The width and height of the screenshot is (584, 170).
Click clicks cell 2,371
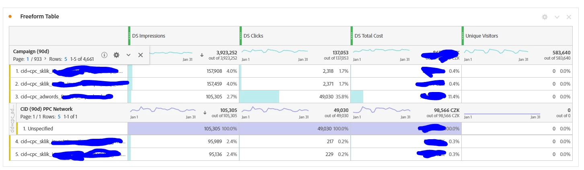(x=295, y=84)
